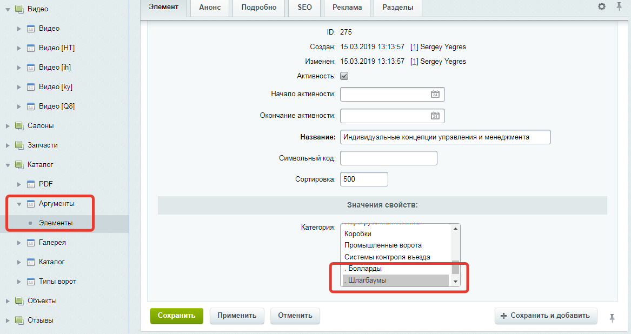Open the settings gear icon above the form

(x=602, y=7)
